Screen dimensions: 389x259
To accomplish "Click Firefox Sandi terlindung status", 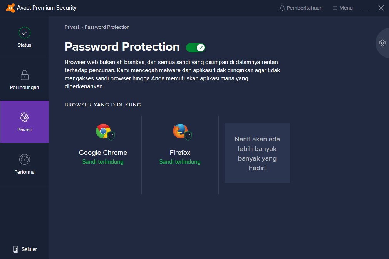I will tap(180, 162).
